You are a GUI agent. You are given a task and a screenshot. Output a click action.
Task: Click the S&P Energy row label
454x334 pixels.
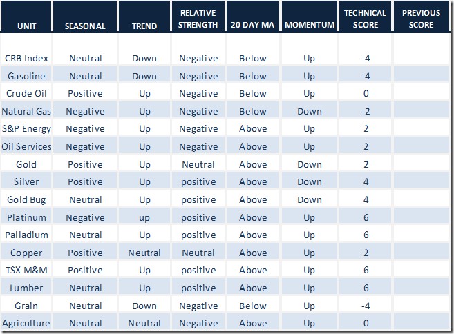[x=26, y=128]
